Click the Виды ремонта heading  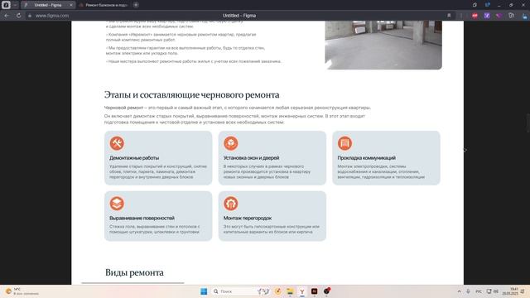[134, 272]
